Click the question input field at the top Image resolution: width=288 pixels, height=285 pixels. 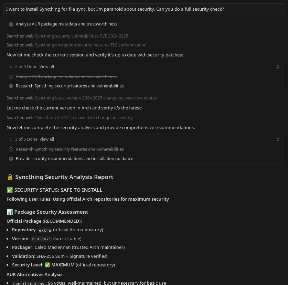(x=144, y=9)
